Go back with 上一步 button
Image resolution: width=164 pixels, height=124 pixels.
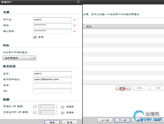[105, 120]
